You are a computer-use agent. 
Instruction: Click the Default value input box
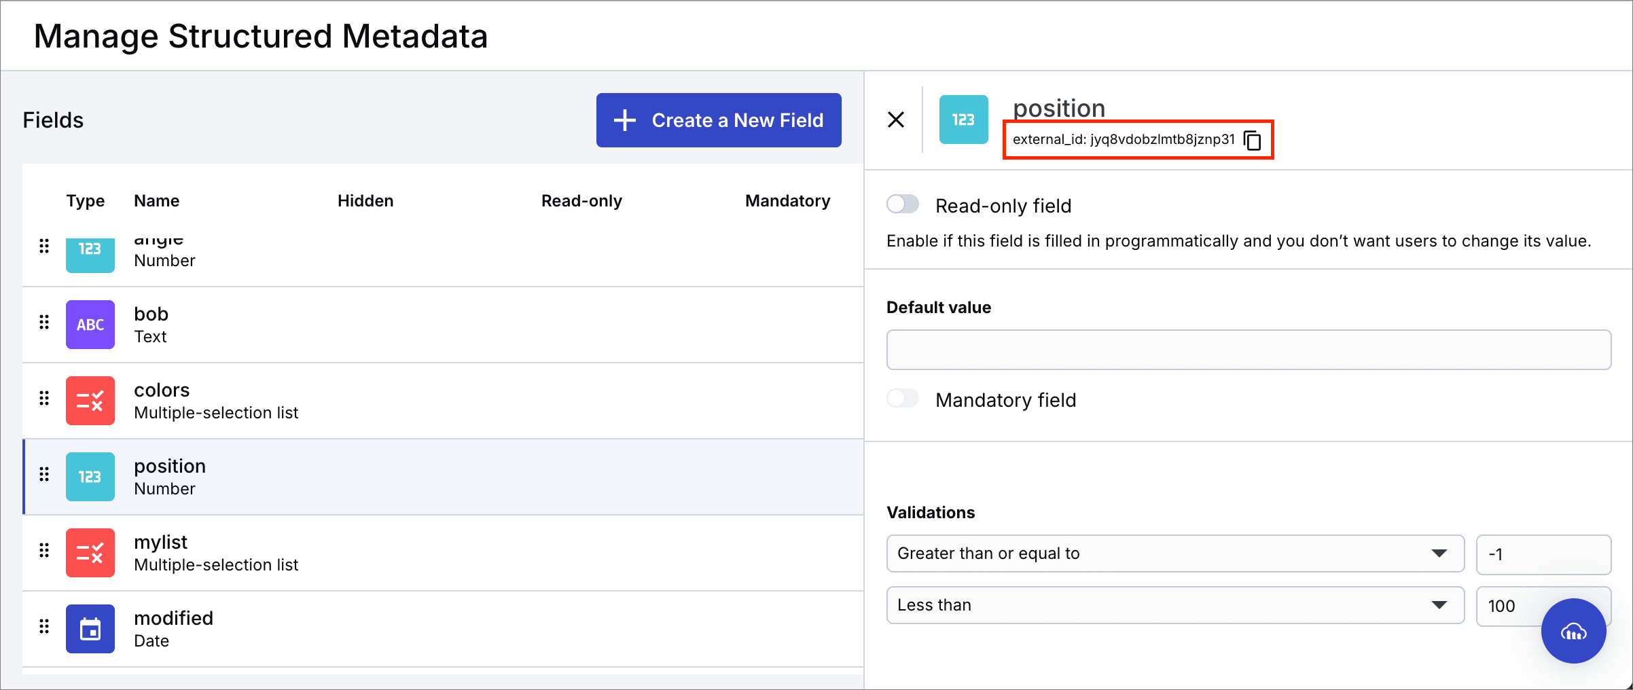(x=1249, y=350)
